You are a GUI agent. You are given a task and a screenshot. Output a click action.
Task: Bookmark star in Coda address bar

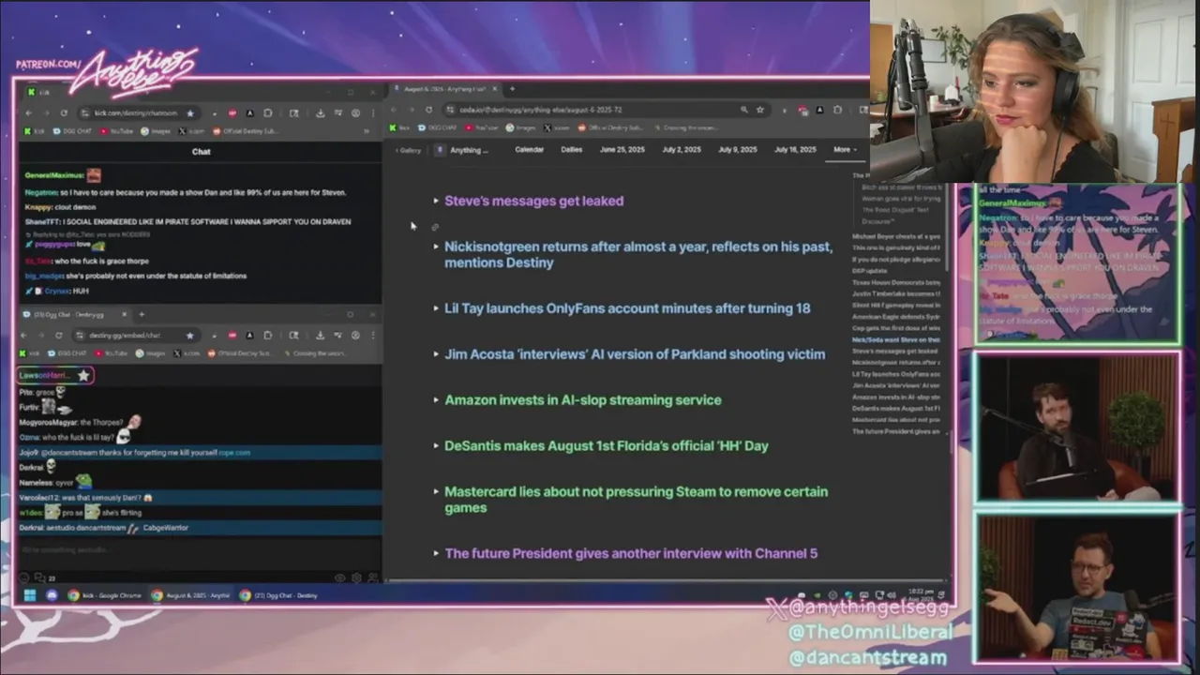pyautogui.click(x=760, y=110)
